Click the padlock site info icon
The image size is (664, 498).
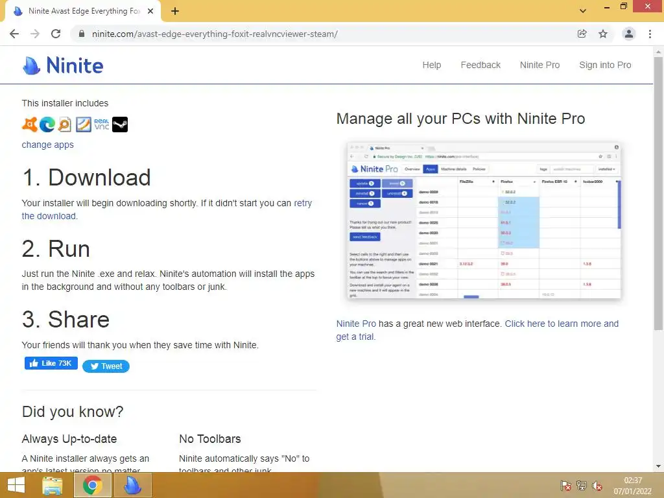coord(82,34)
